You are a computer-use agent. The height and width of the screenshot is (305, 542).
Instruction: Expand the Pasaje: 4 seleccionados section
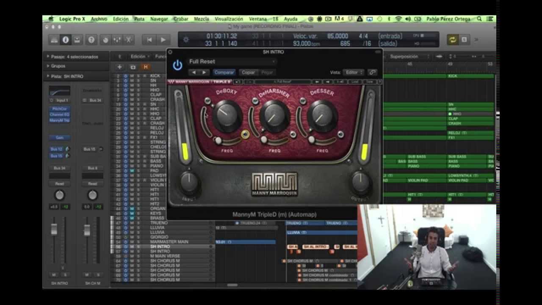pyautogui.click(x=48, y=56)
